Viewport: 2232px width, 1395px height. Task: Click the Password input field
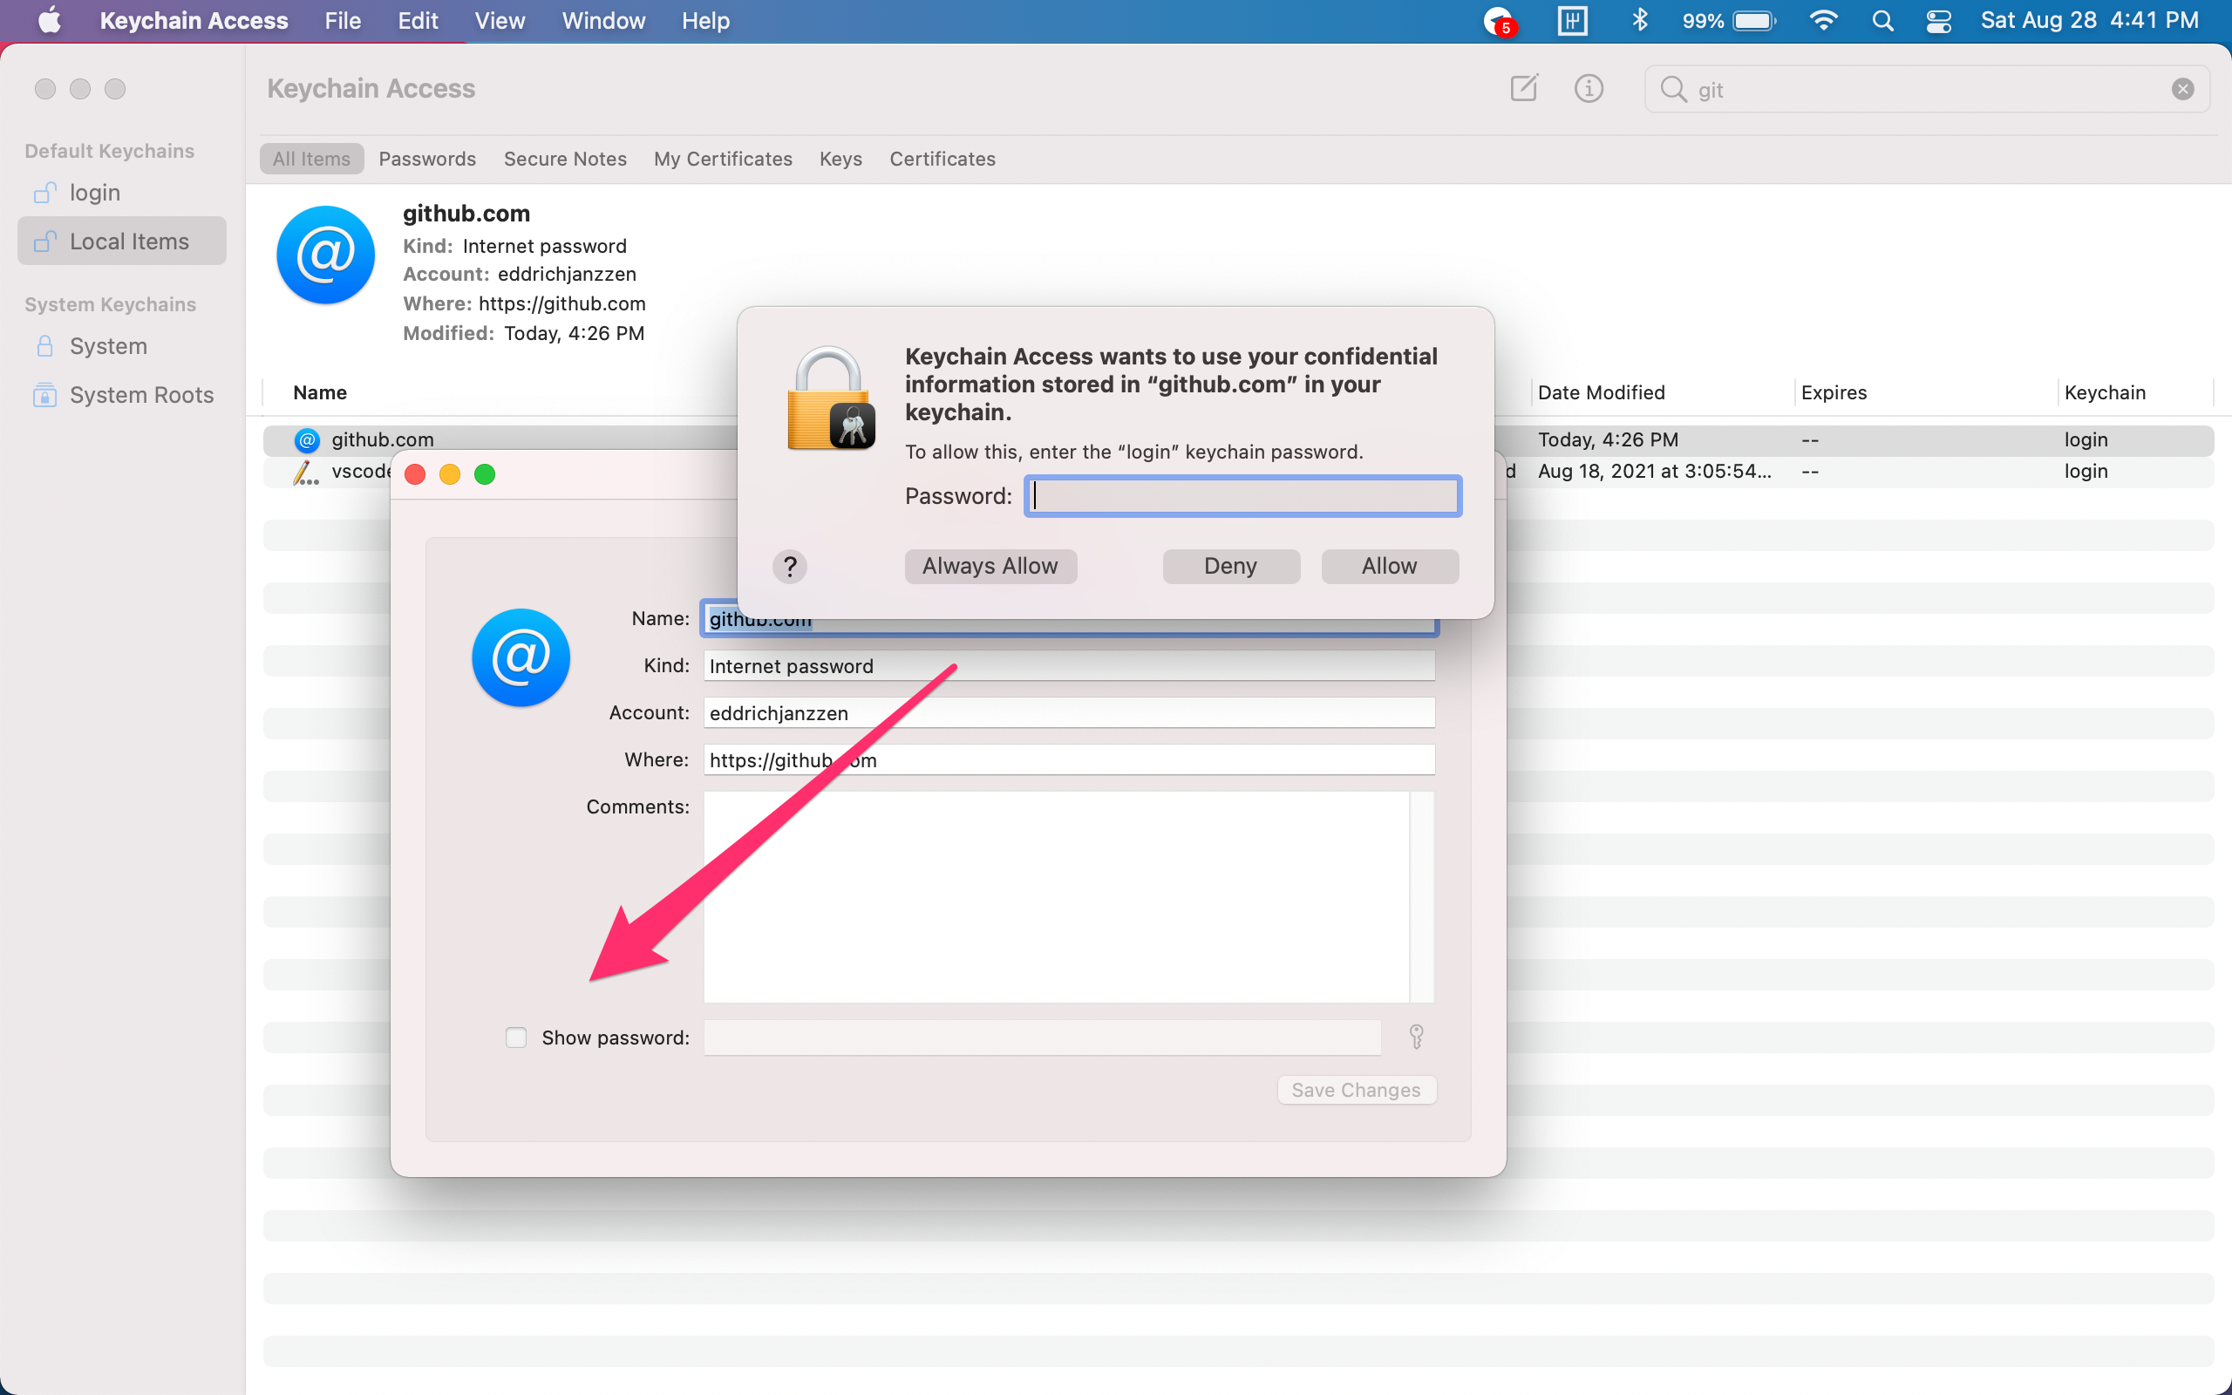point(1244,495)
